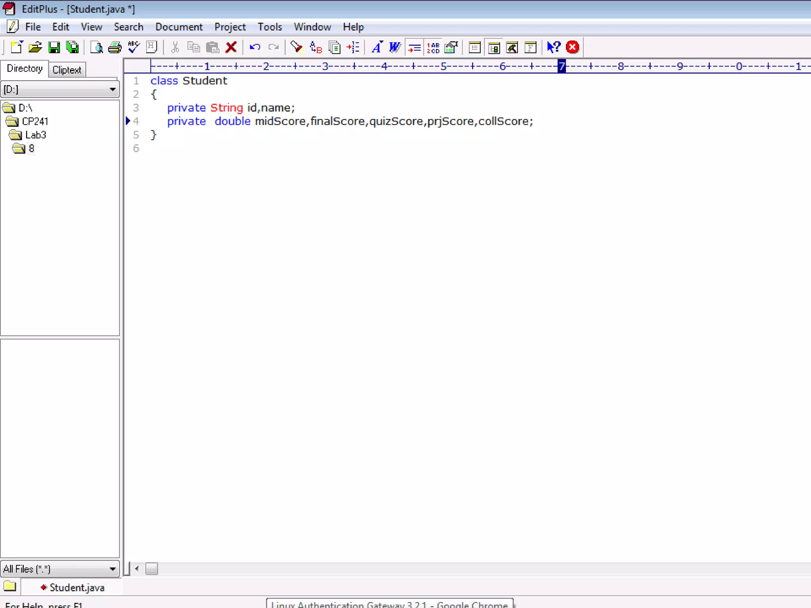The height and width of the screenshot is (608, 811).
Task: Open Print Preview from the toolbar
Action: 96,47
